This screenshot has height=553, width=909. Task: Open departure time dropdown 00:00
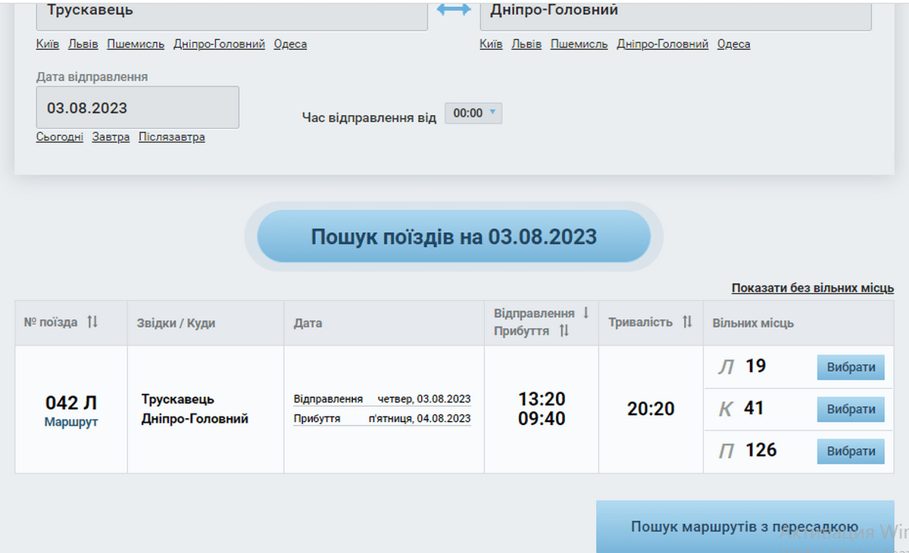click(473, 114)
